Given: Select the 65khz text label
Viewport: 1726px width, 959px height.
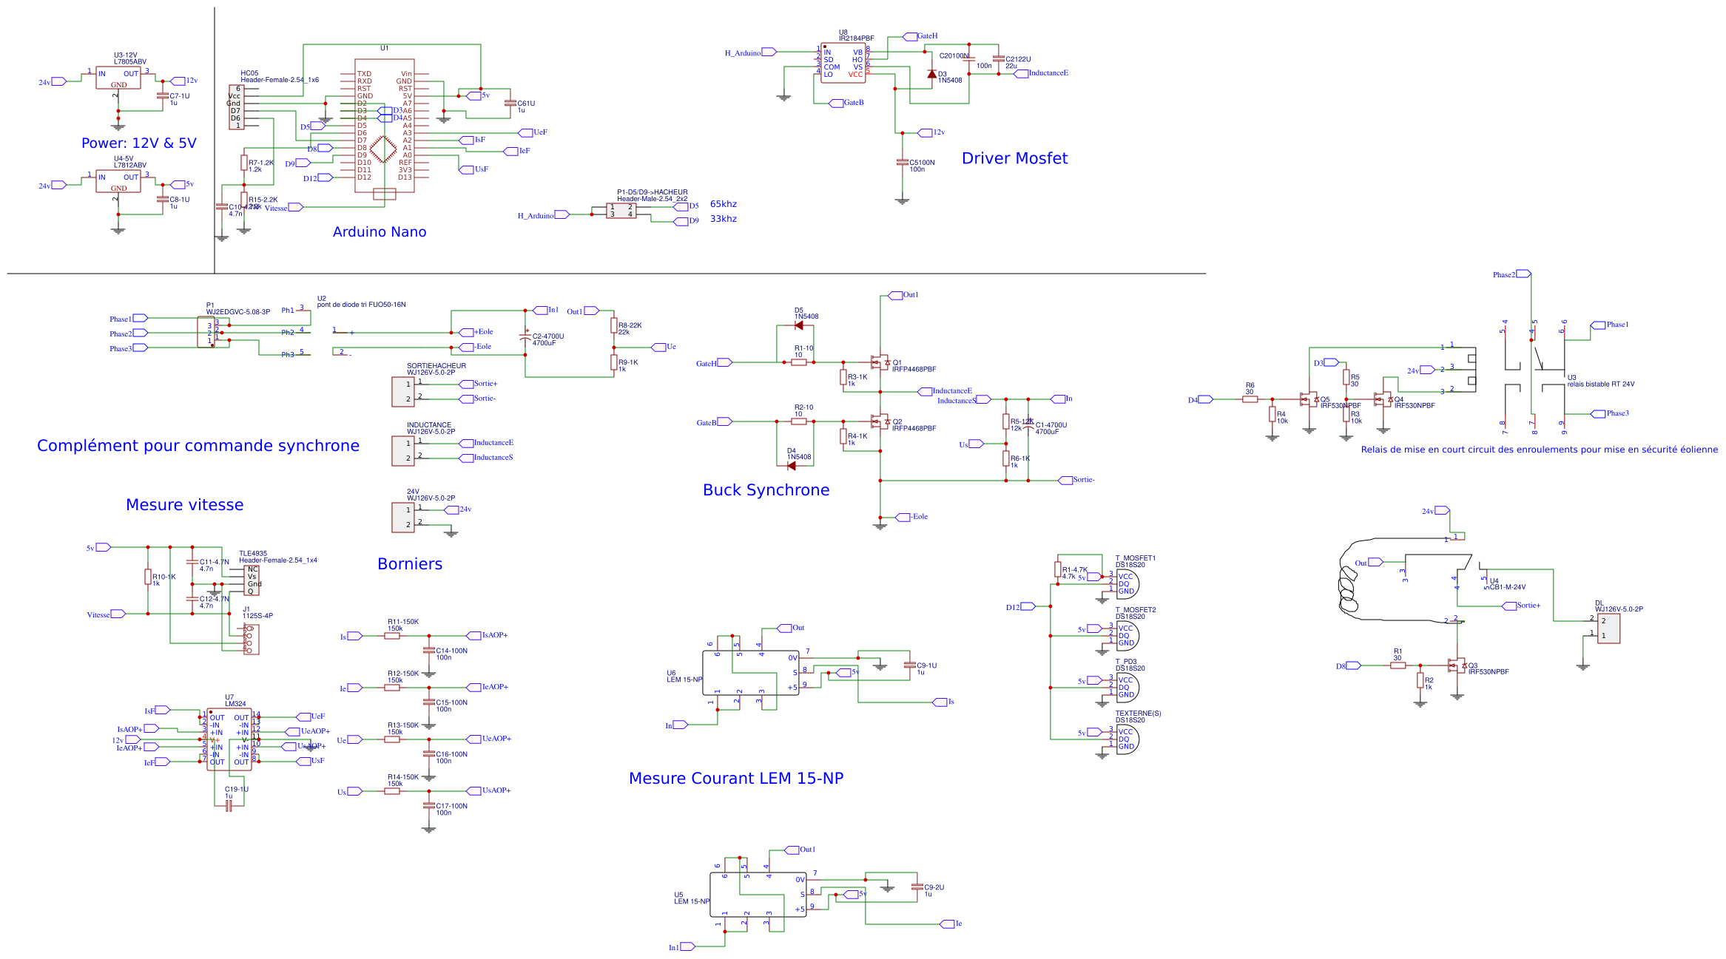Looking at the screenshot, I should (723, 204).
